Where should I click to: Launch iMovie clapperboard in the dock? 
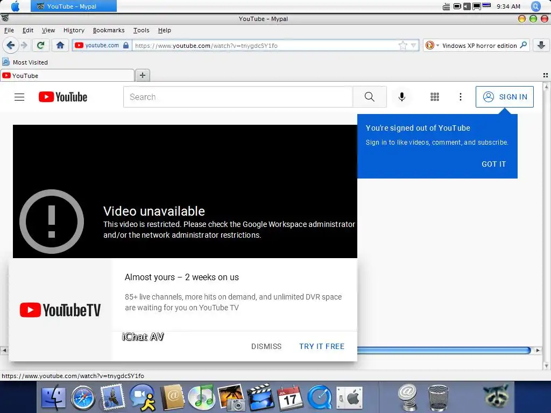[x=260, y=398]
